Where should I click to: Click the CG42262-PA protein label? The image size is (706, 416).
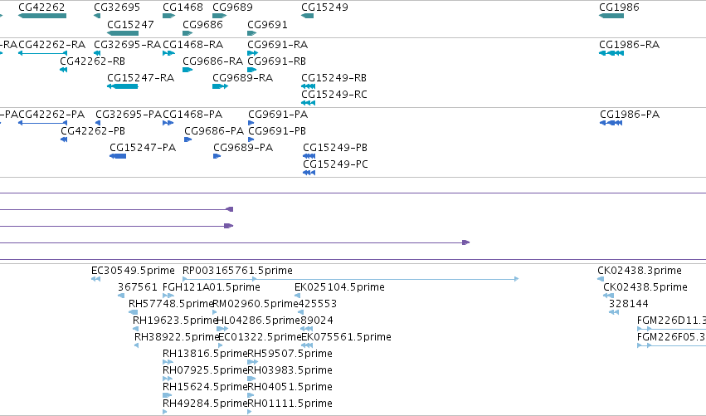pyautogui.click(x=51, y=115)
